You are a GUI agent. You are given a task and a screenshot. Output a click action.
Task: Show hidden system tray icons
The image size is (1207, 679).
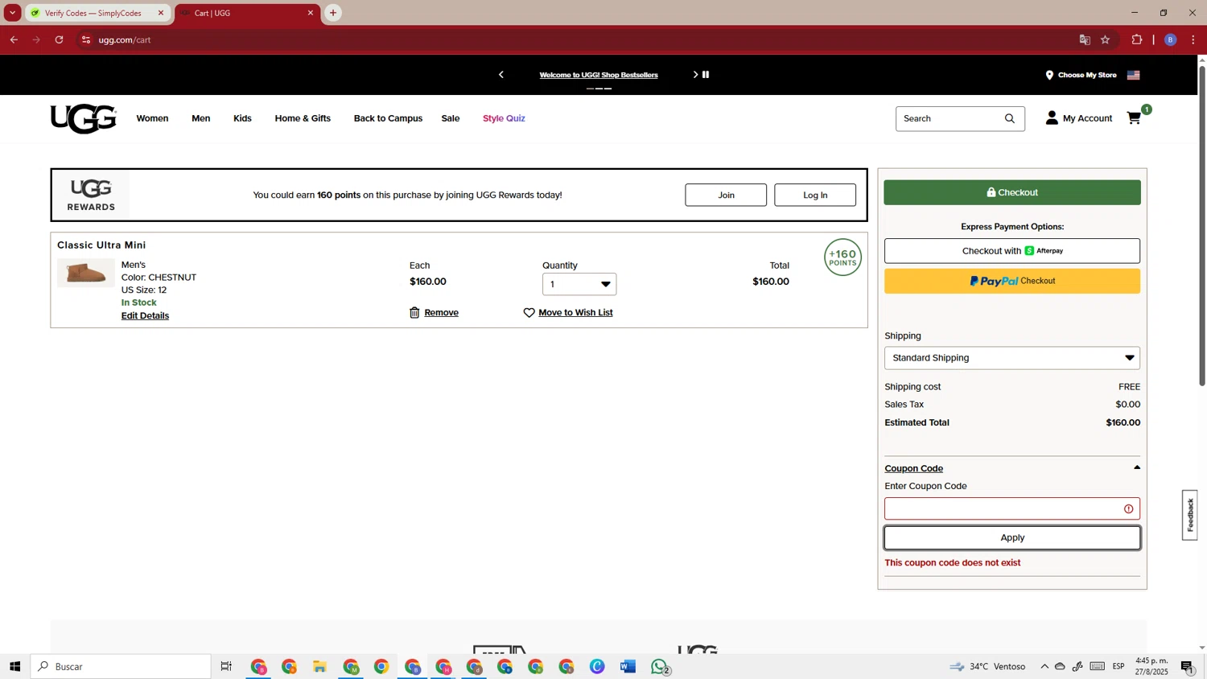point(1044,666)
